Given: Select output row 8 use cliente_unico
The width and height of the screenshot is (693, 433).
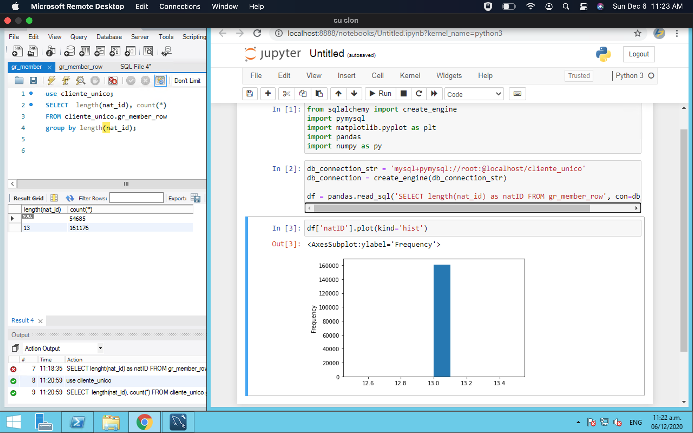Looking at the screenshot, I should (x=107, y=380).
